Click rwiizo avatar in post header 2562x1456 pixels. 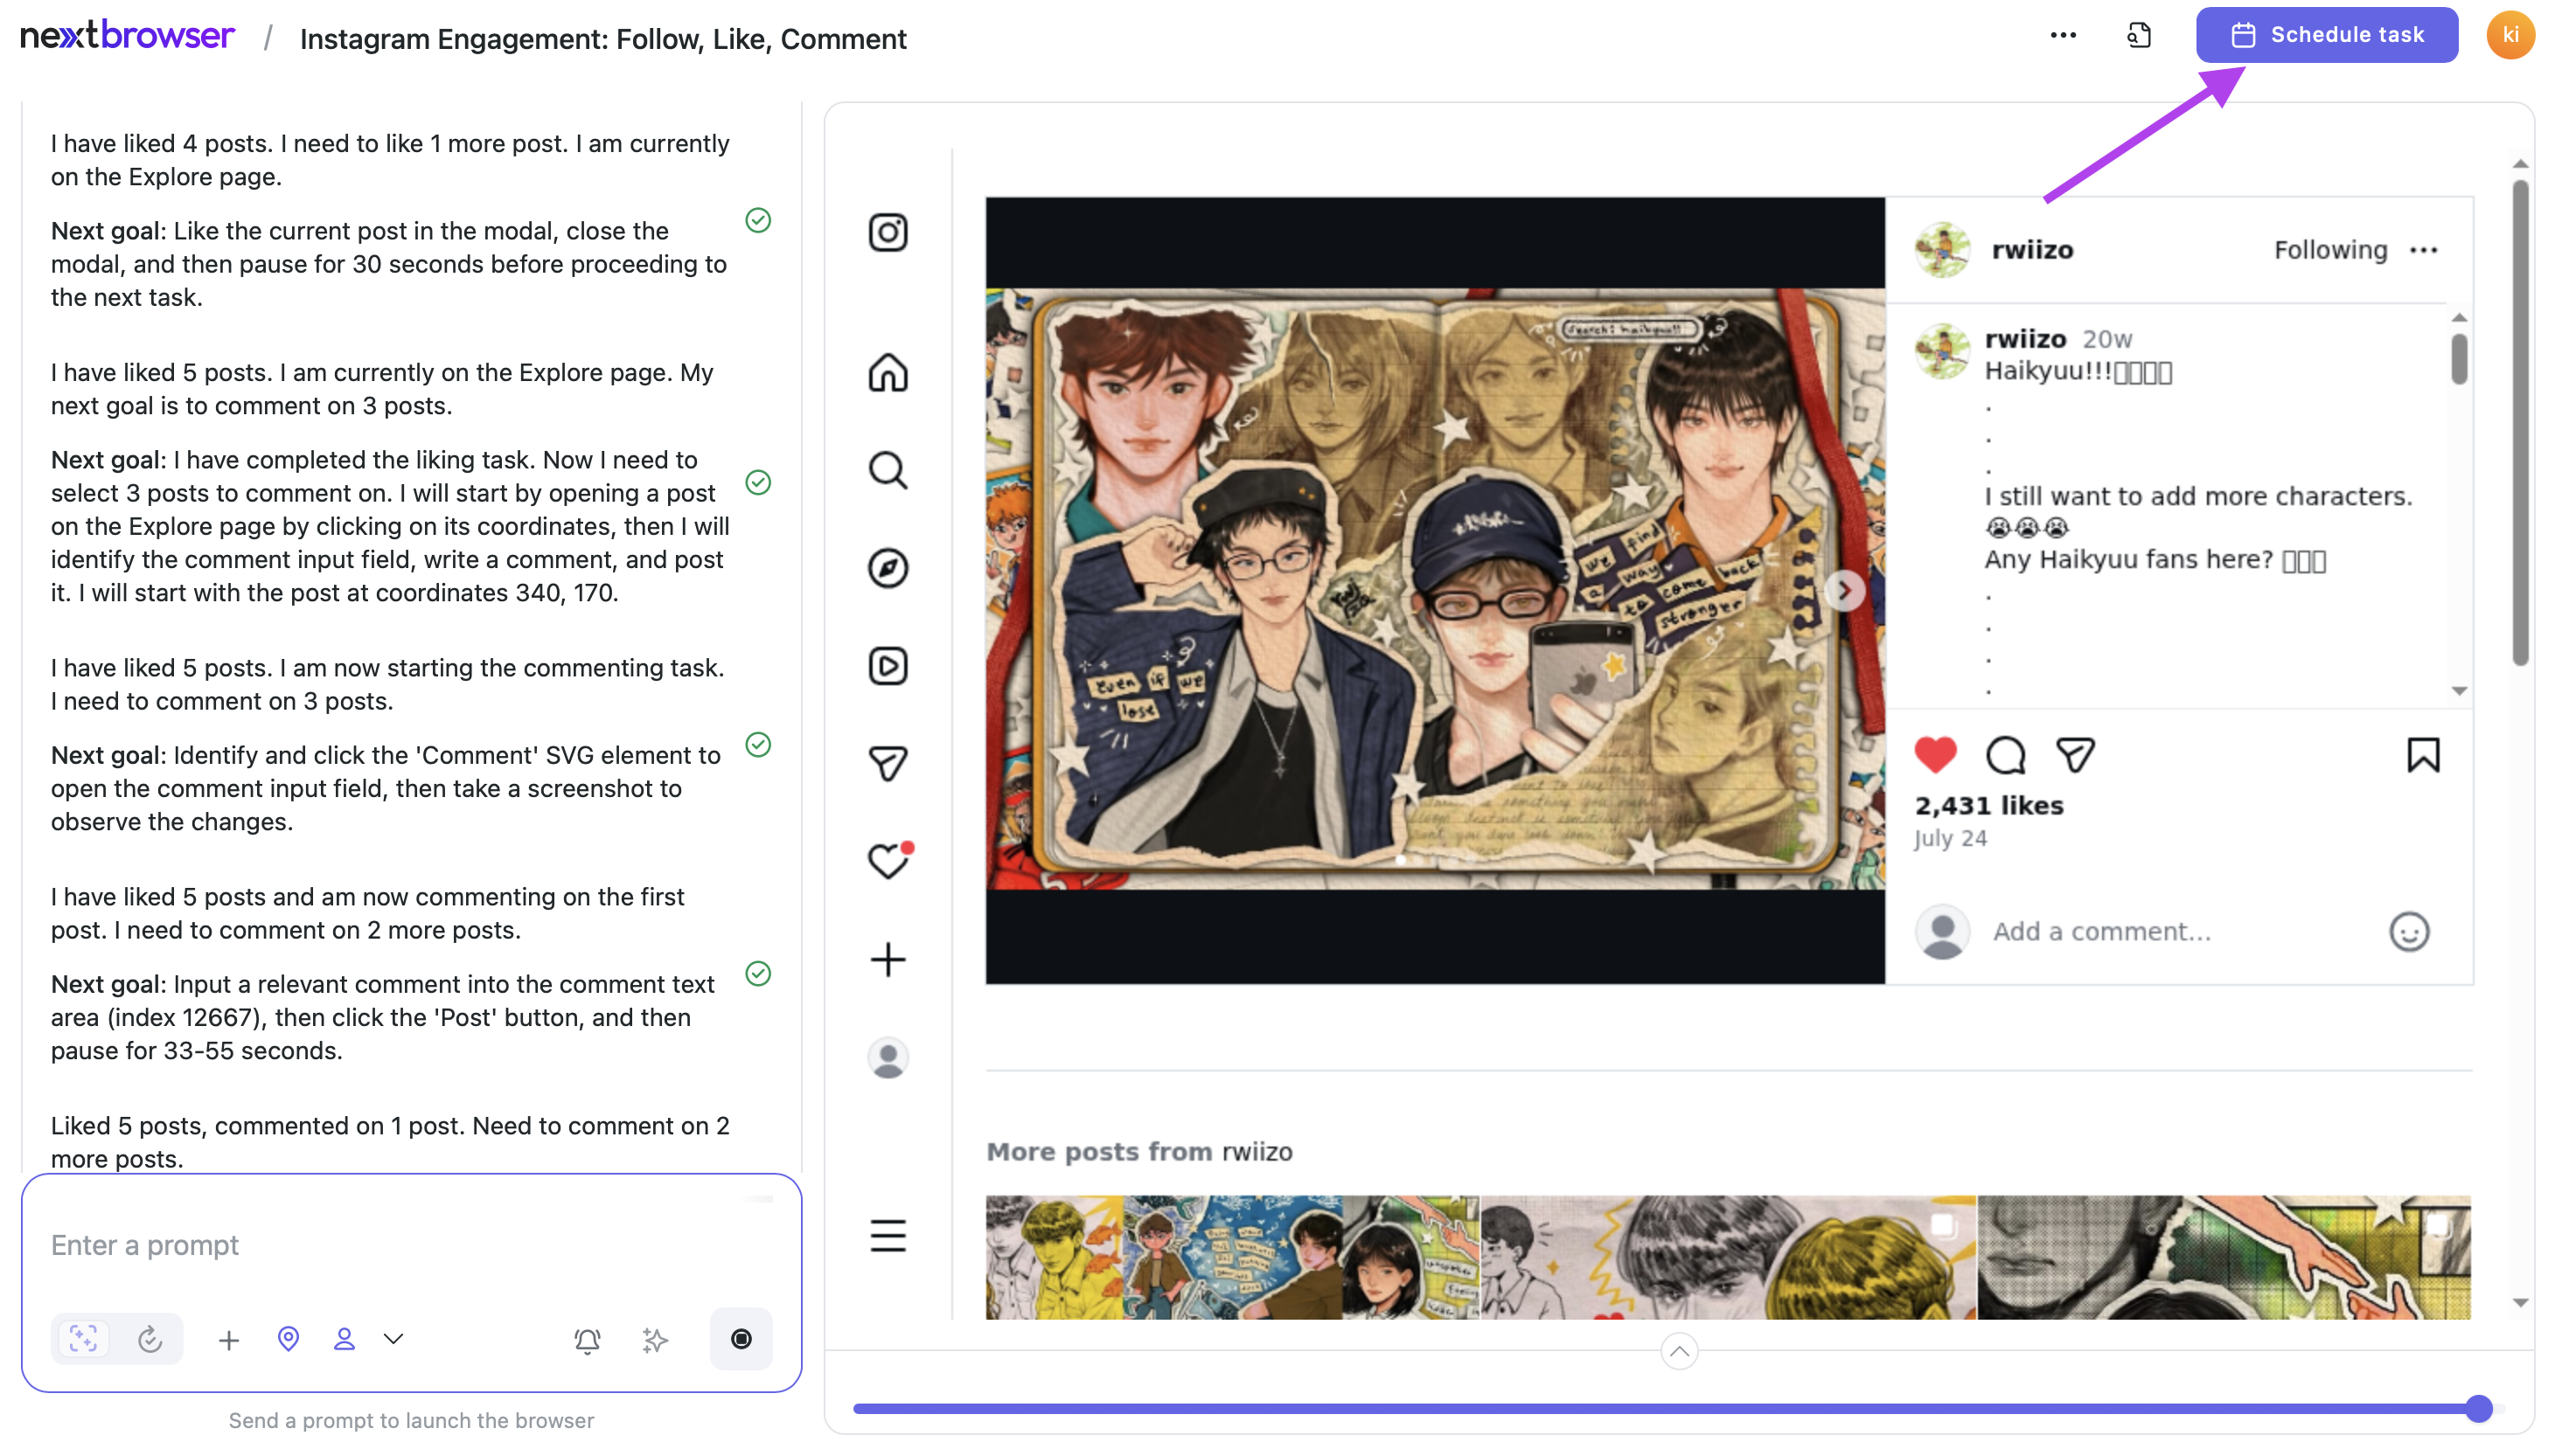(1942, 250)
